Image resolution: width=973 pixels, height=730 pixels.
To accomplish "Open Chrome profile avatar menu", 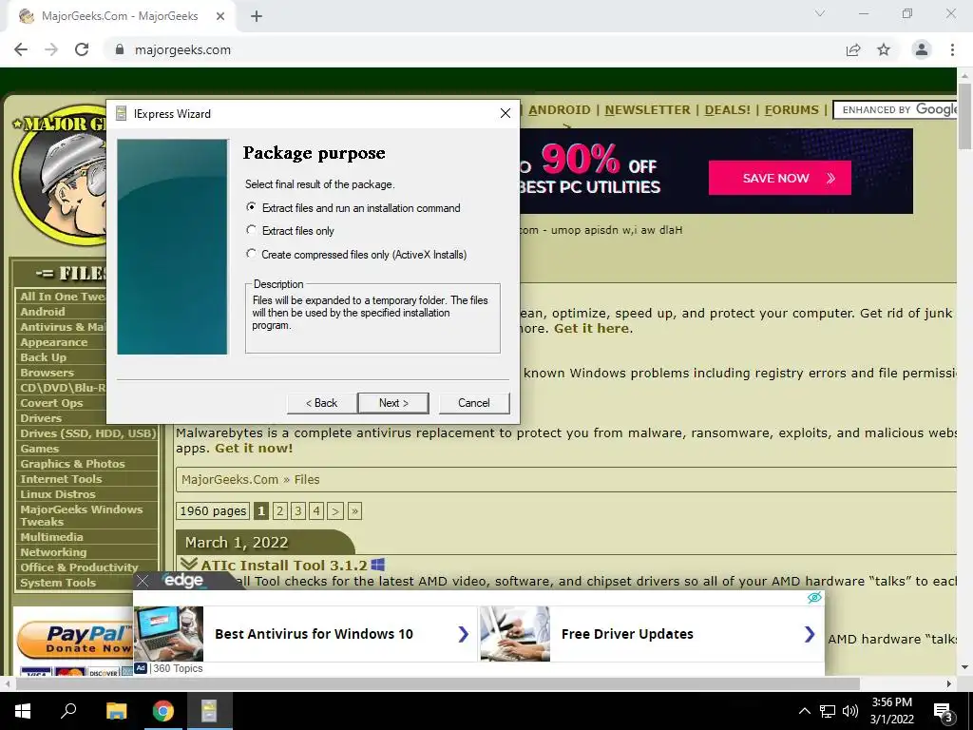I will (x=922, y=49).
